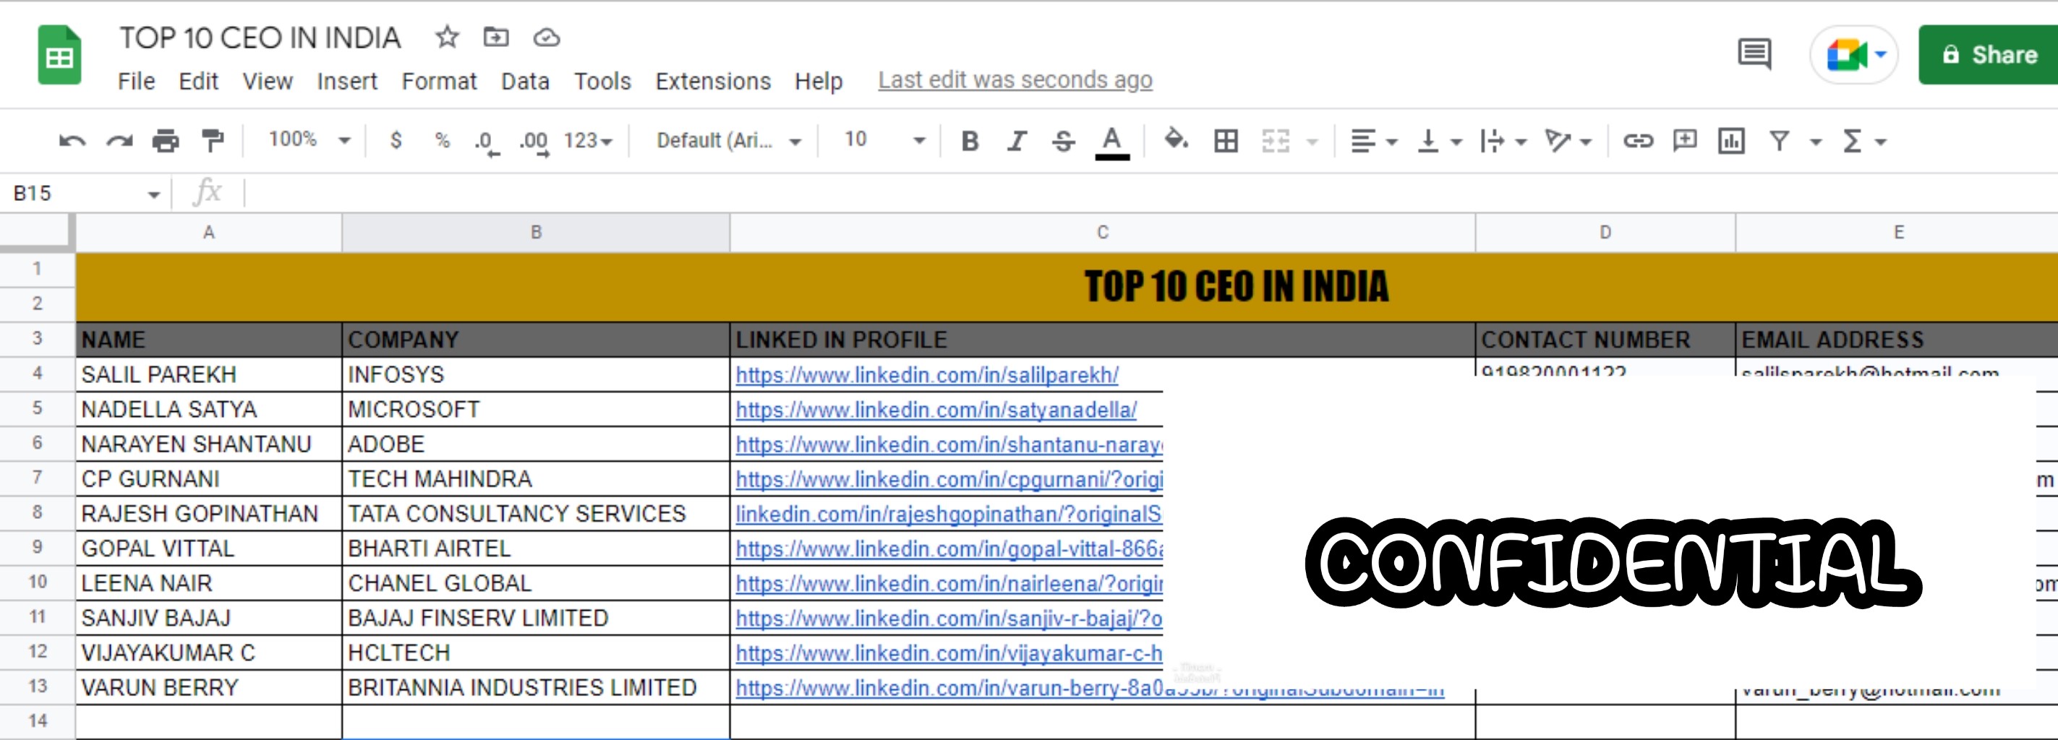2058x740 pixels.
Task: Click the document title TOP 10 CEO IN INDIA
Action: pyautogui.click(x=260, y=38)
